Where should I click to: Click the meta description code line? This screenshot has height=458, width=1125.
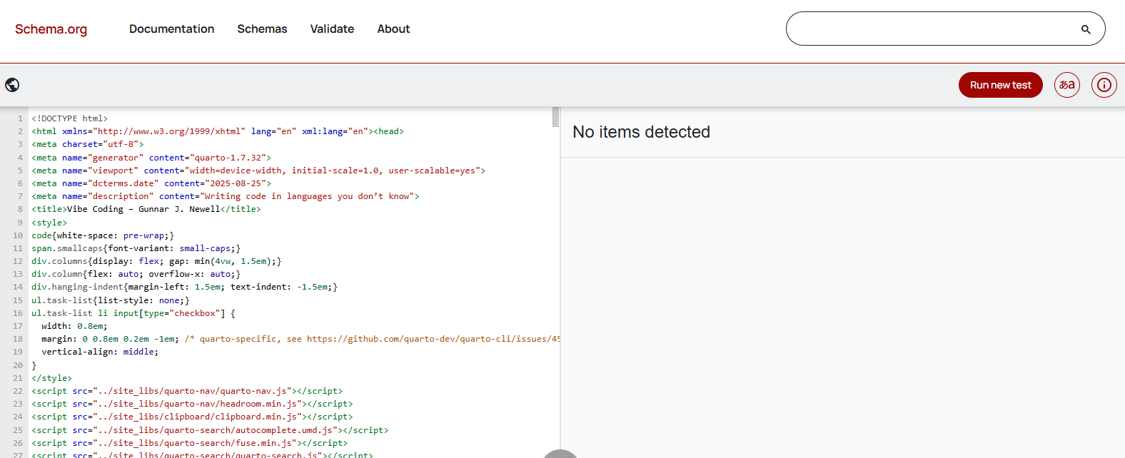click(225, 196)
